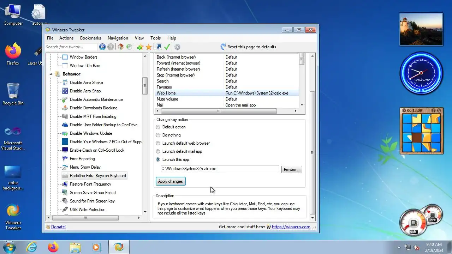Open Menu Show Delay tweak
This screenshot has height=254, width=452.
85,167
